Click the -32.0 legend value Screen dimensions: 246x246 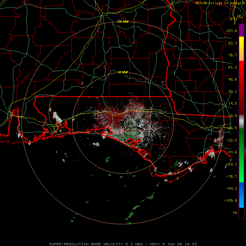232,140
